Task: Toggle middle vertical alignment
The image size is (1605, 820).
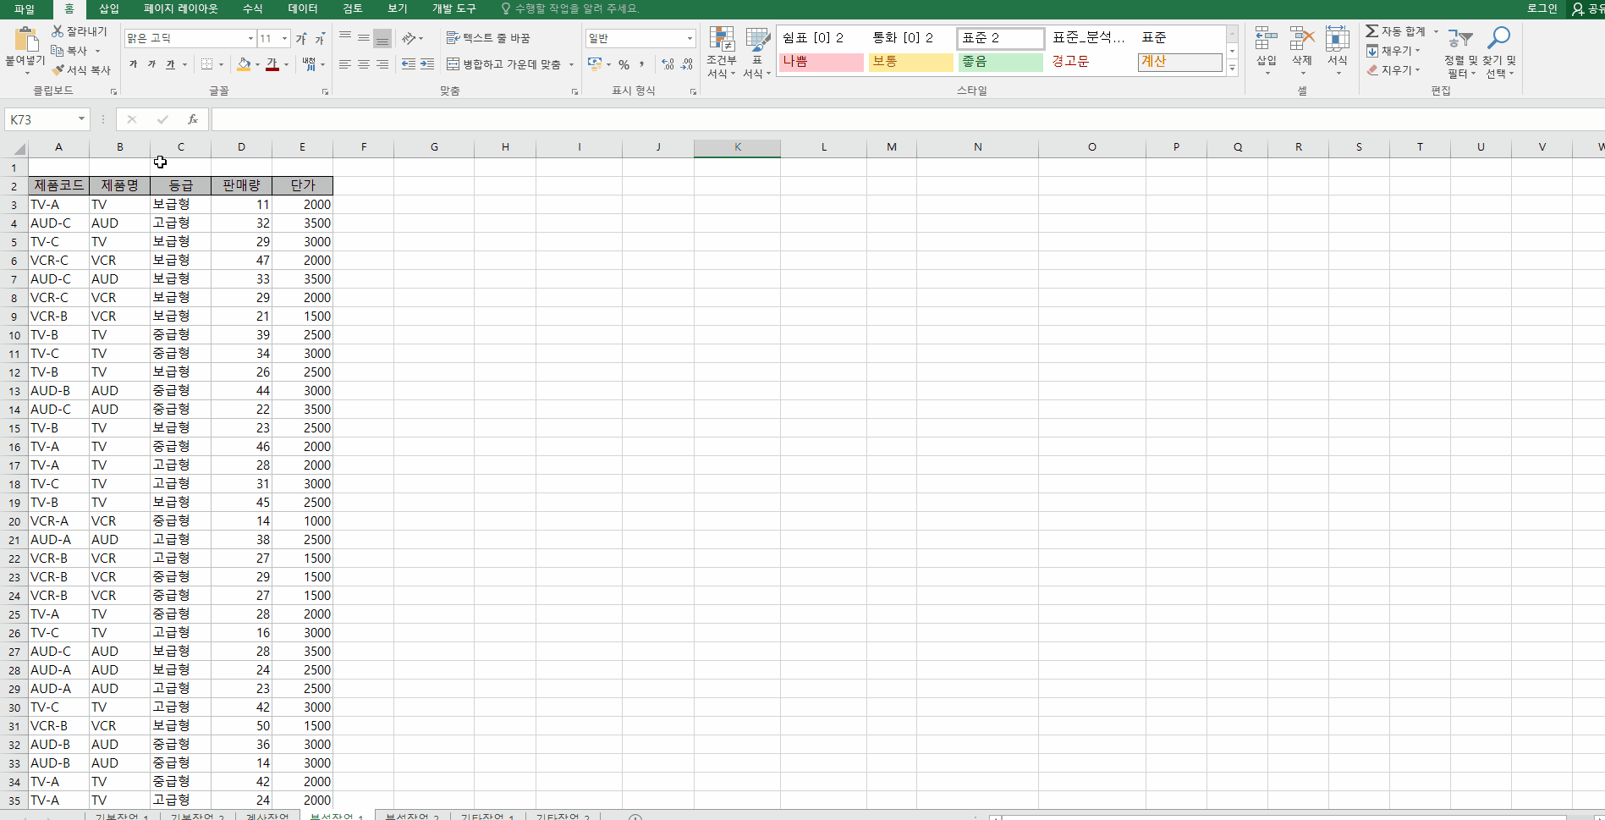Action: [x=364, y=39]
